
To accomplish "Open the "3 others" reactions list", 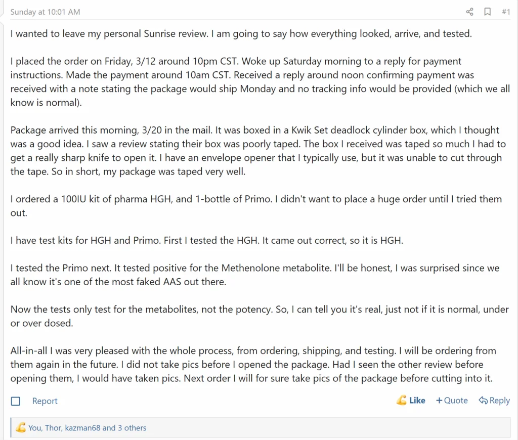I will pos(132,428).
